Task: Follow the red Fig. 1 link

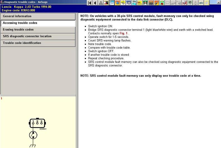Action: 124,33
